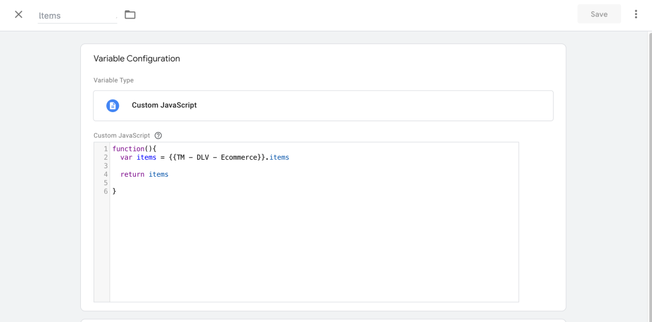Open the help icon next to Custom JavaScript label
The image size is (652, 322).
coord(158,136)
